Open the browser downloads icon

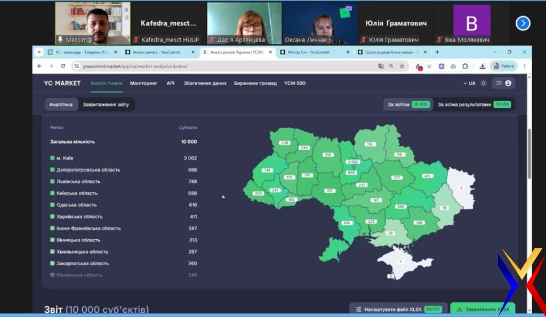(x=482, y=66)
